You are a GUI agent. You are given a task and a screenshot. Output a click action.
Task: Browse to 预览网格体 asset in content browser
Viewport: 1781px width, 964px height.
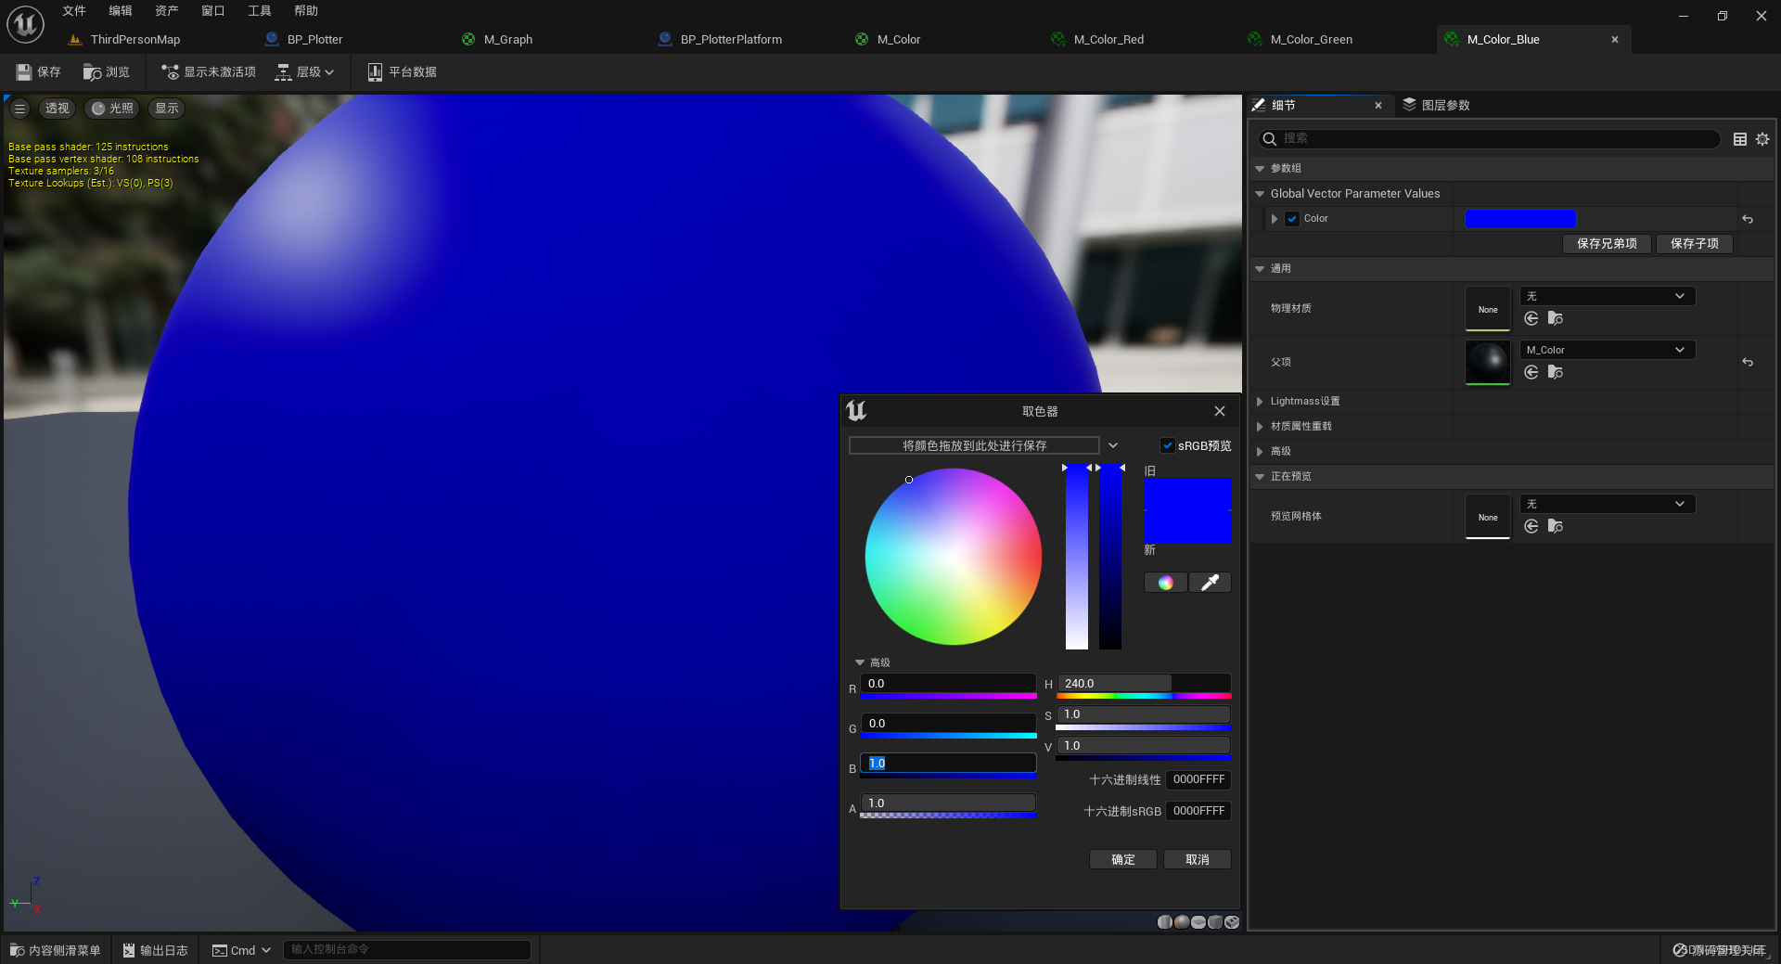click(x=1556, y=526)
